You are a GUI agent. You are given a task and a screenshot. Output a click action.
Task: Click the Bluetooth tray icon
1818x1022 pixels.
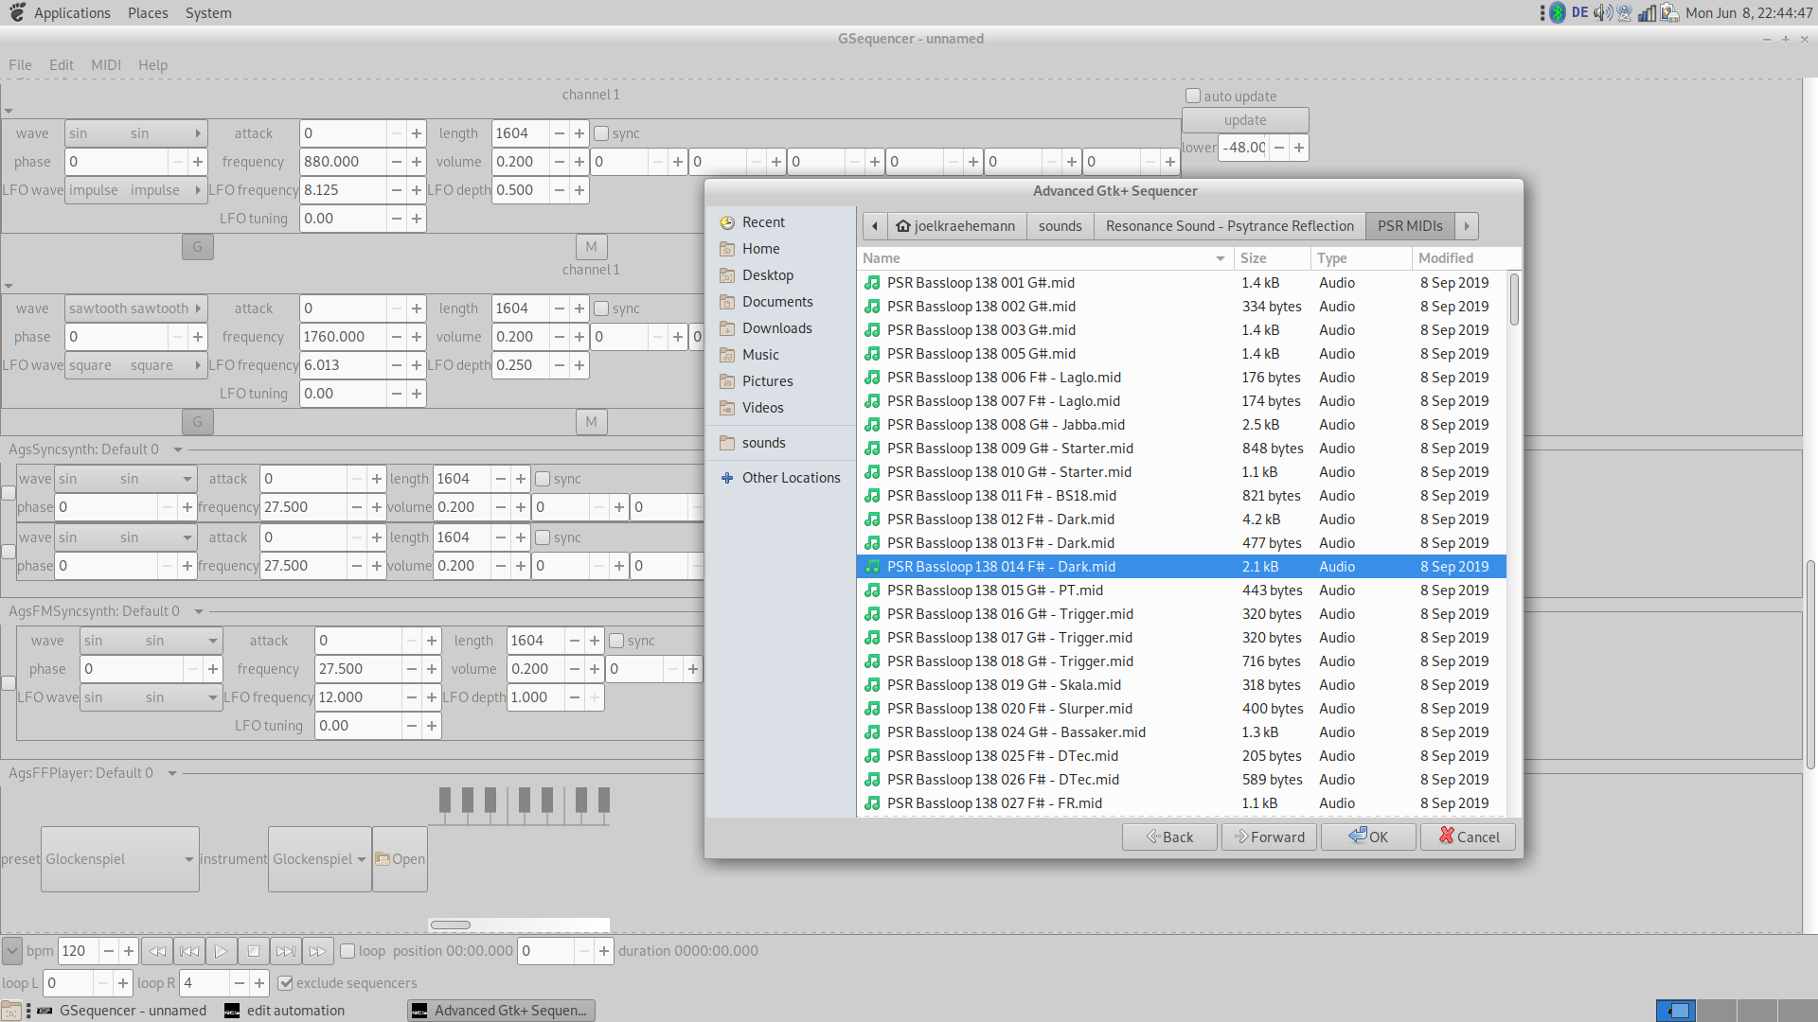tap(1558, 13)
